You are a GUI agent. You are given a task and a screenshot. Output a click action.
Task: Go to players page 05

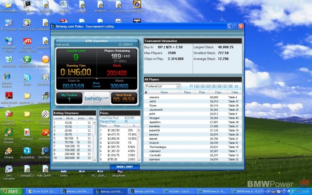pos(214,86)
